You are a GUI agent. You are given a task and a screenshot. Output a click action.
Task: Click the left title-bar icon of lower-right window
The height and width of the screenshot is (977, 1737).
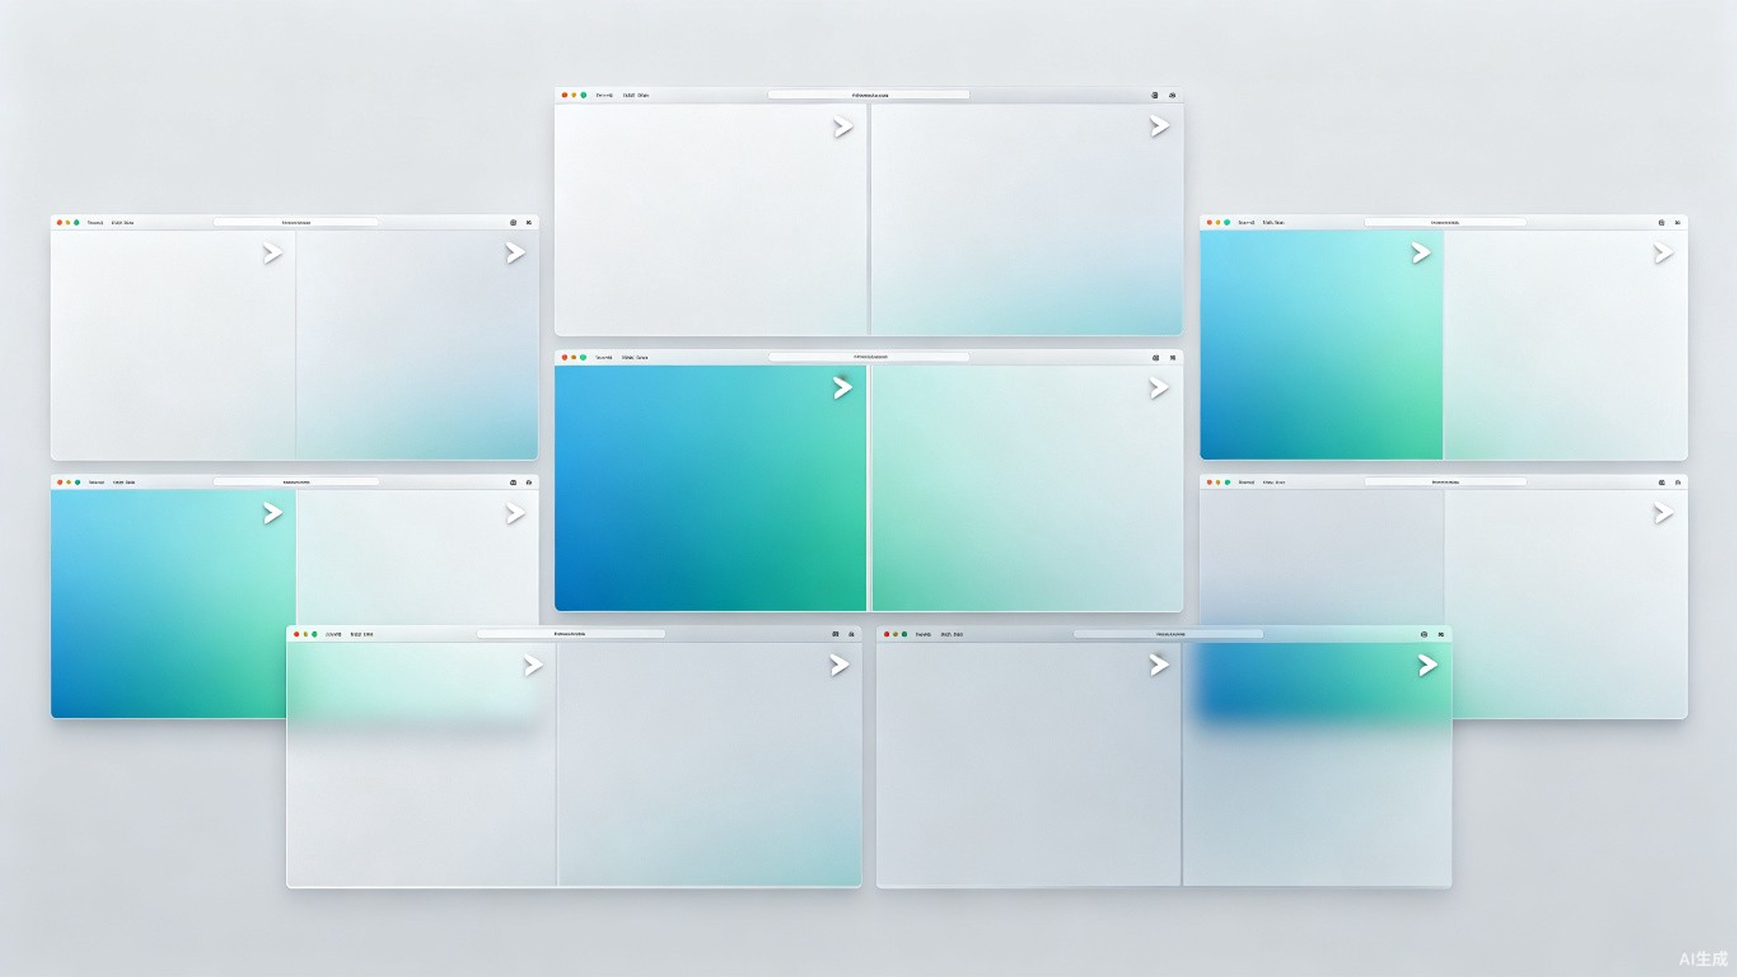(1661, 482)
